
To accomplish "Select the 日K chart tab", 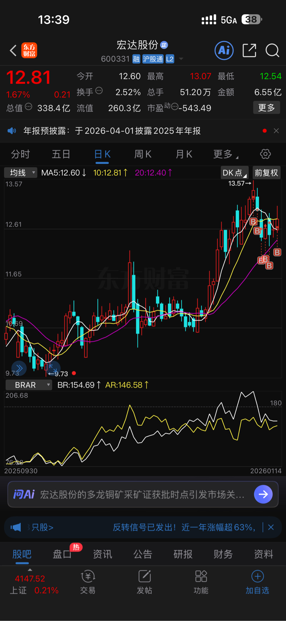I will 102,154.
